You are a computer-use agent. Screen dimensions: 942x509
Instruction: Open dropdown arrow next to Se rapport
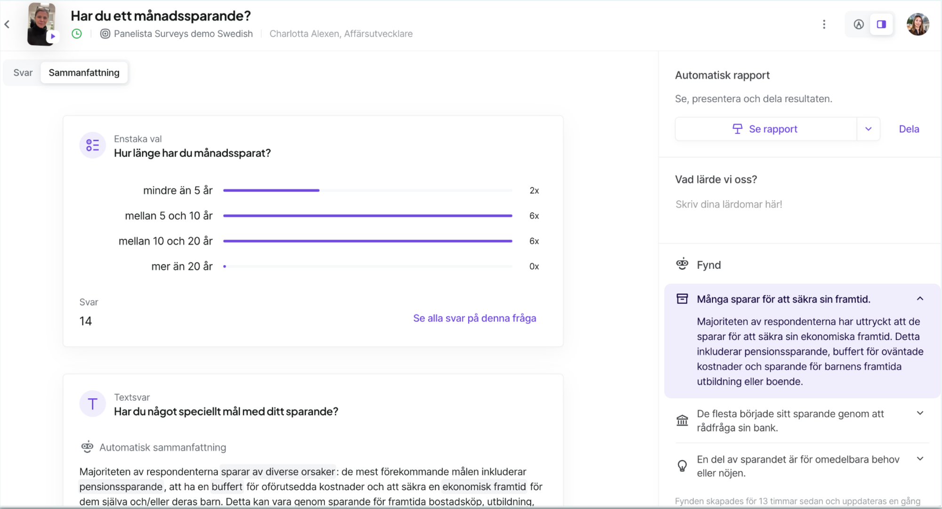click(869, 129)
